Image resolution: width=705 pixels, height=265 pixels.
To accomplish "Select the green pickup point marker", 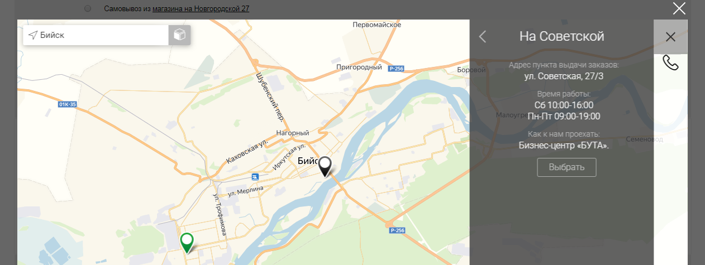I will pos(187,243).
